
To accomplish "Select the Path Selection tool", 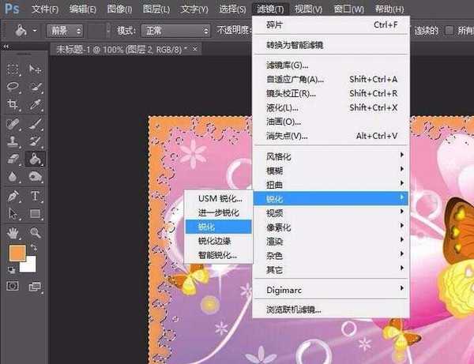I will click(x=13, y=213).
